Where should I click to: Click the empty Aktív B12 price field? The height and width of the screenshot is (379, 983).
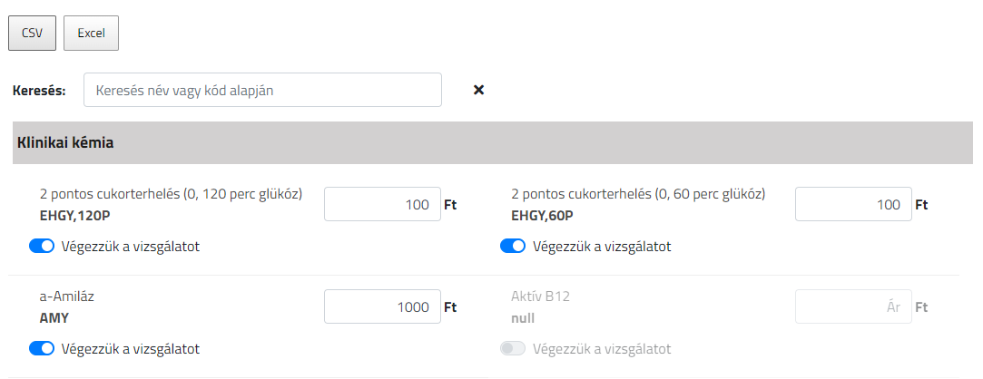(853, 307)
